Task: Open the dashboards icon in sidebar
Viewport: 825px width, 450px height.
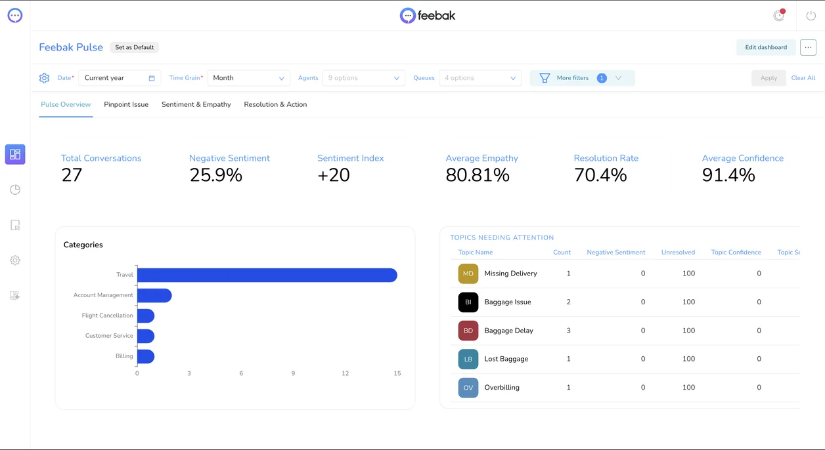Action: [x=15, y=154]
